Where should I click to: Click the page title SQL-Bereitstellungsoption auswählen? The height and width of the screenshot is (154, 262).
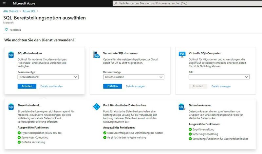[x=45, y=18]
